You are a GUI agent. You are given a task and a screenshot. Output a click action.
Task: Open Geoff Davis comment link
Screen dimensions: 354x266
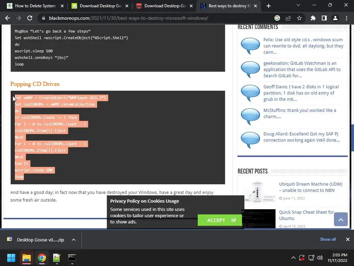pyautogui.click(x=301, y=93)
